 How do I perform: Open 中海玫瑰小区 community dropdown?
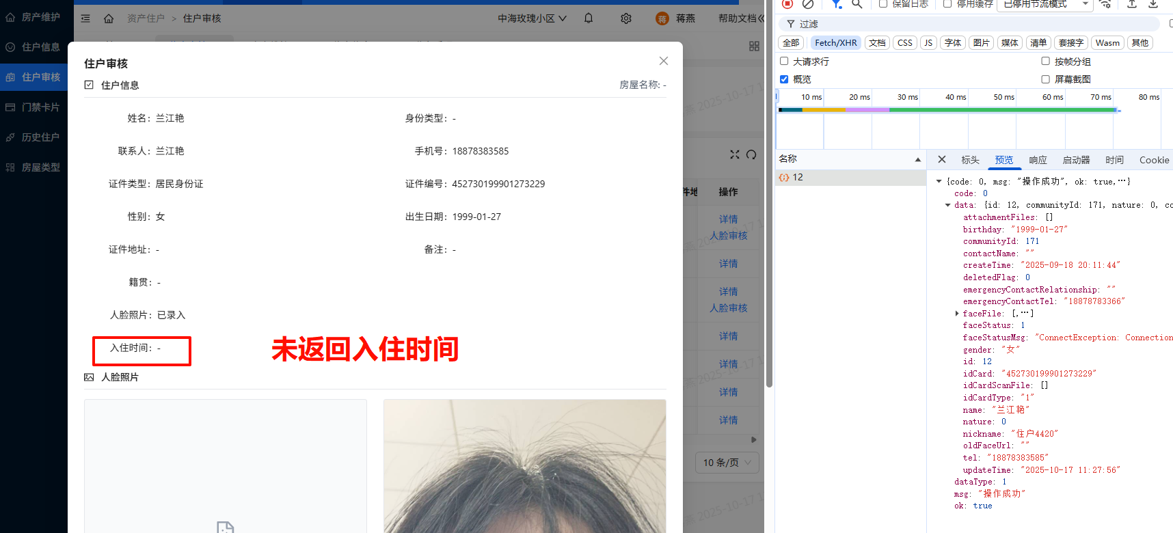pos(532,18)
